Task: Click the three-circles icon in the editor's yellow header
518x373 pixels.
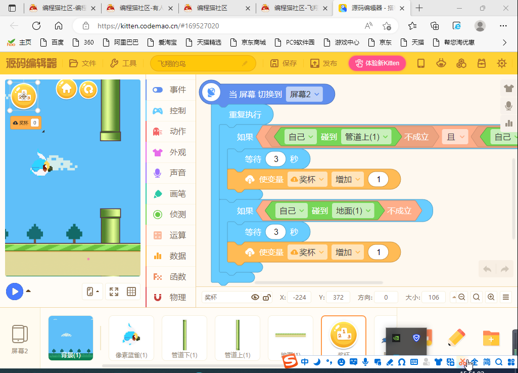Action: pos(461,63)
